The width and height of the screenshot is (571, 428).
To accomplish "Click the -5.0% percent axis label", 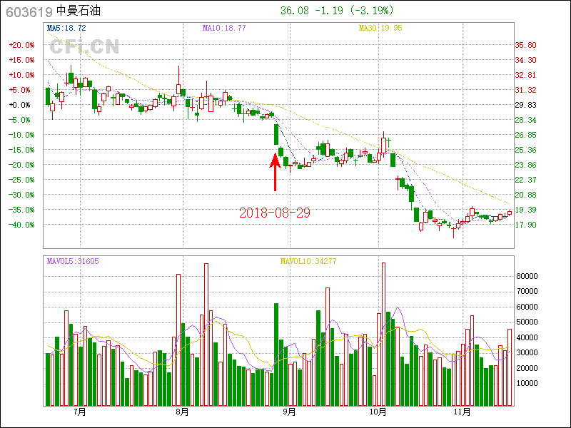I will click(20, 120).
